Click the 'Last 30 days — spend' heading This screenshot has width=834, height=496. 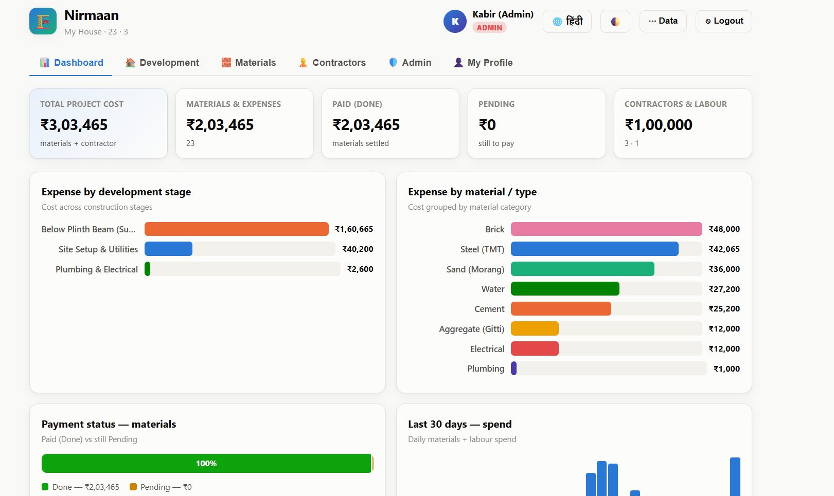point(460,424)
